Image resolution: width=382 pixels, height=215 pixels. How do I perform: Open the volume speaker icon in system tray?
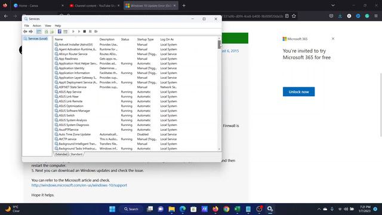346,209
